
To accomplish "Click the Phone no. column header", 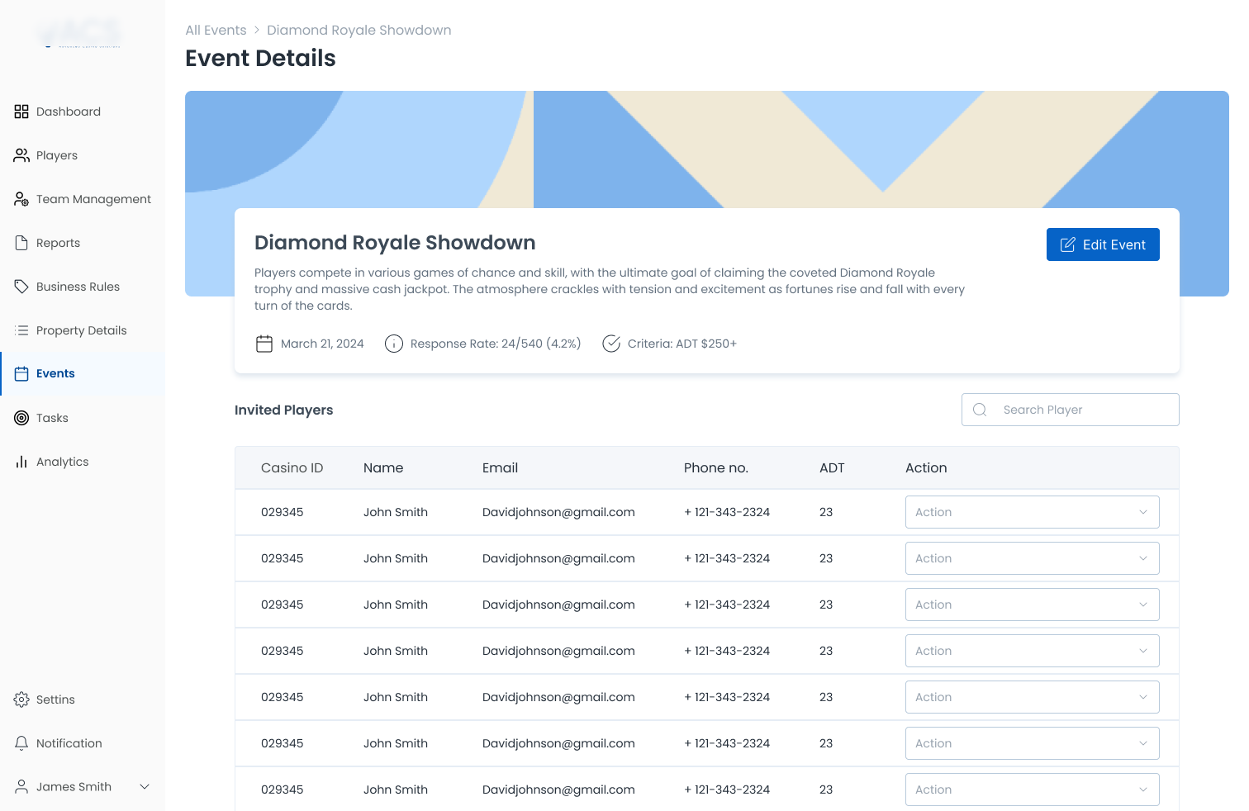I will point(716,467).
